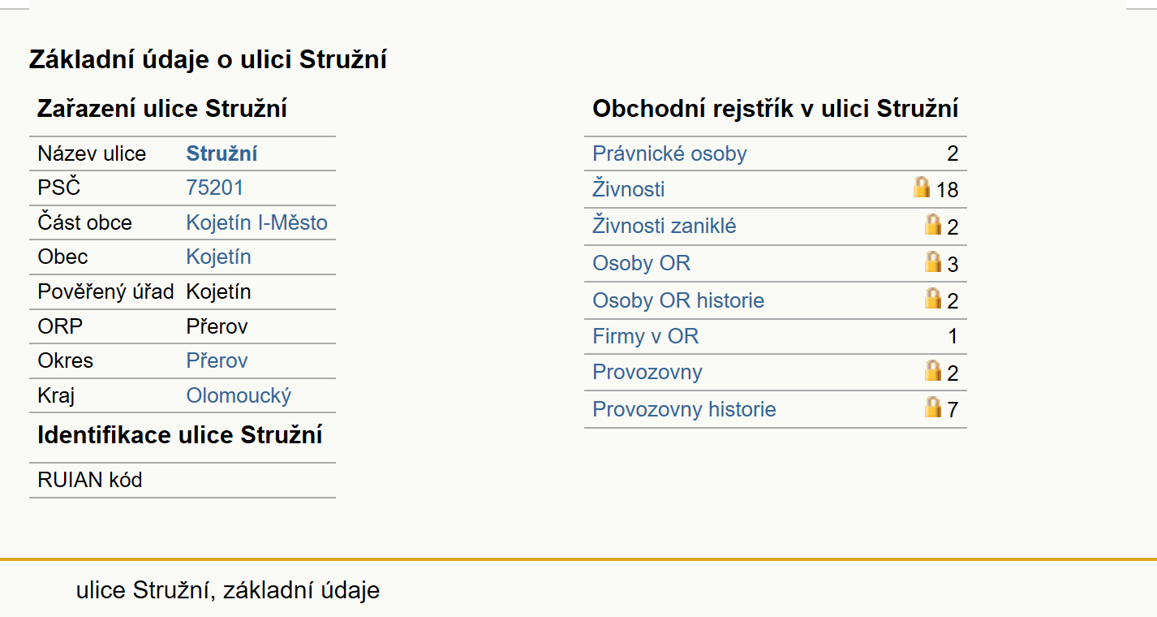Open the Provozovny link
Screen dimensions: 1157x617
[647, 372]
